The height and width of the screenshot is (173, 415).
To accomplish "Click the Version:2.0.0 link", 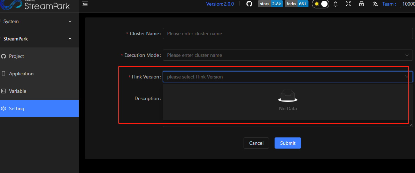I will pyautogui.click(x=220, y=4).
